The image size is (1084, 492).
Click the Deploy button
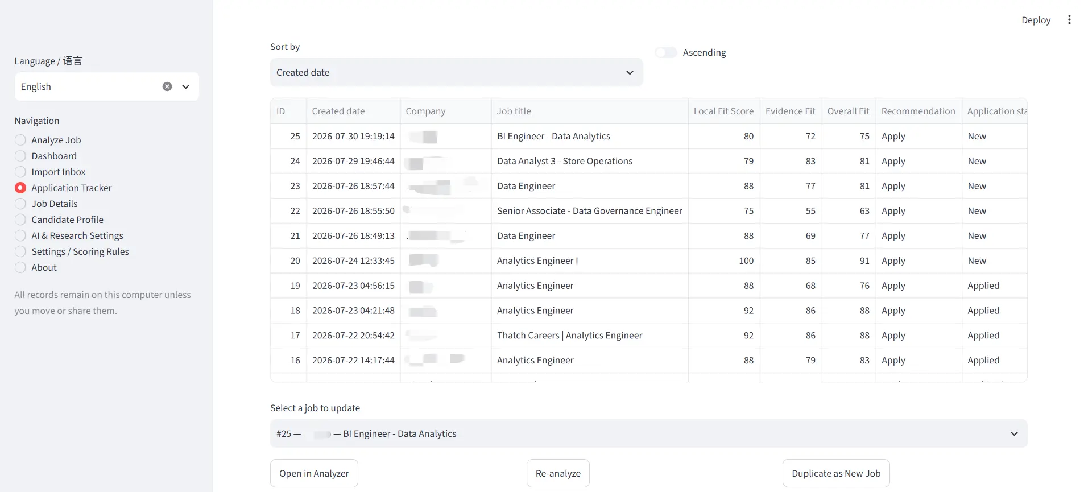pyautogui.click(x=1036, y=20)
